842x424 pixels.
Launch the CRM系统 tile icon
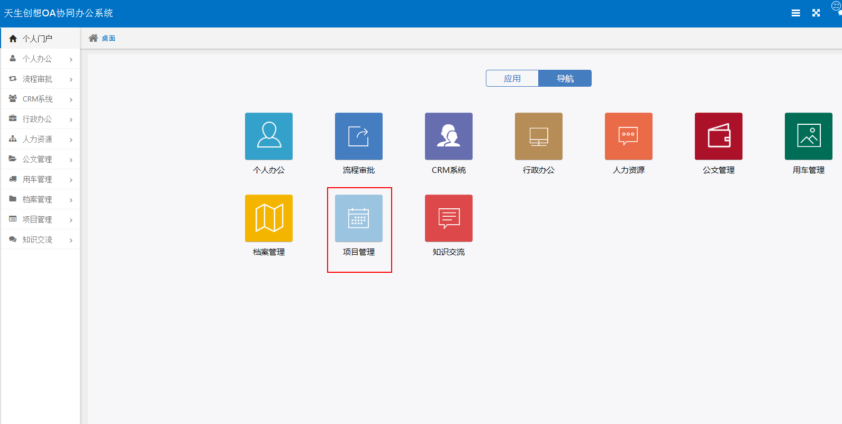click(x=449, y=136)
